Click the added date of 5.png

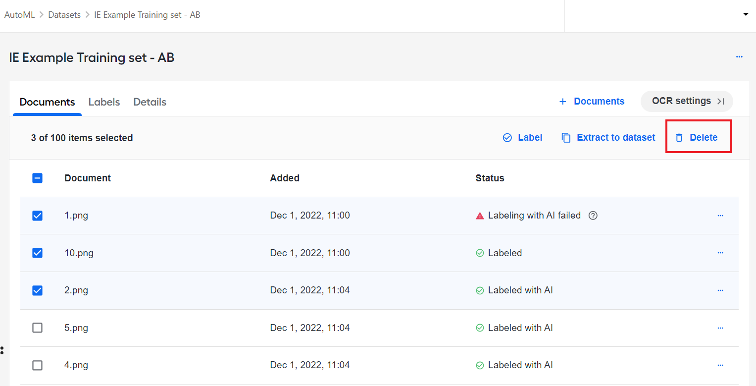pos(310,328)
